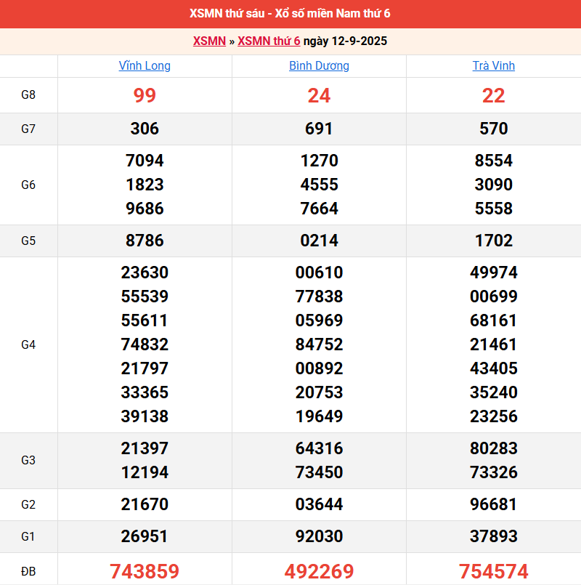This screenshot has height=585, width=581.
Task: Click G6 number 8554
Action: pos(494,161)
